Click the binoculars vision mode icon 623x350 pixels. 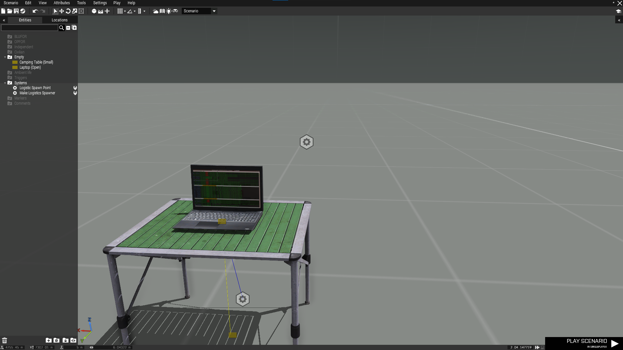[x=175, y=11]
